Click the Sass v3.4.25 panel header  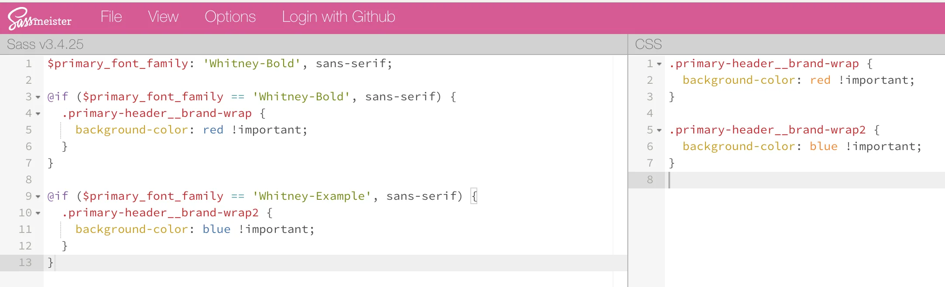click(x=45, y=44)
